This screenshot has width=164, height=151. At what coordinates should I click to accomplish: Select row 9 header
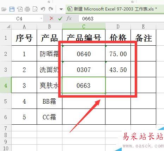6,141
